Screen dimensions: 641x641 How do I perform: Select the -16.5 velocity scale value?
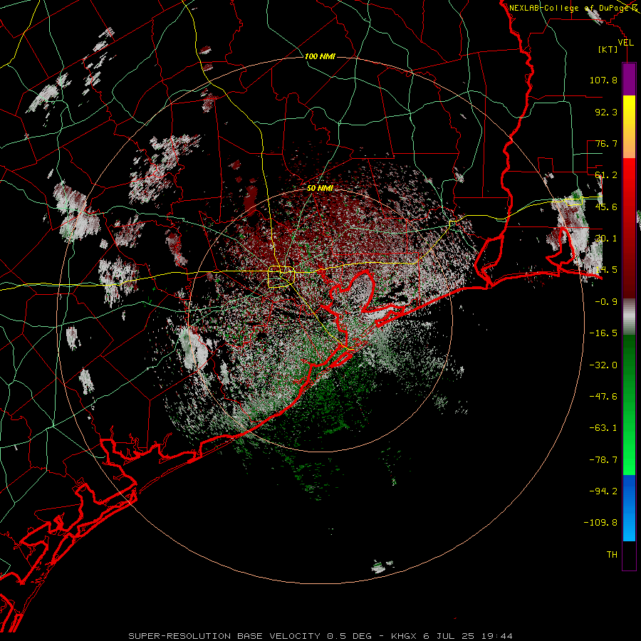(x=603, y=333)
